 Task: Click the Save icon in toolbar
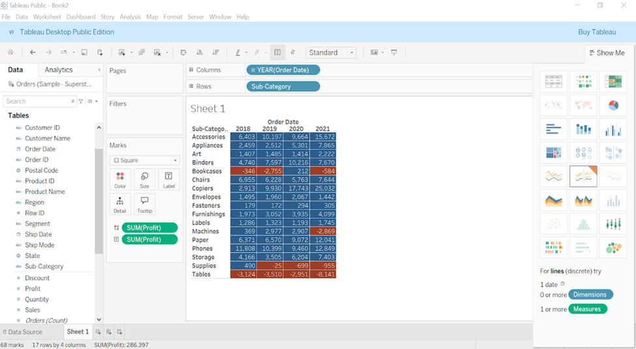point(84,52)
